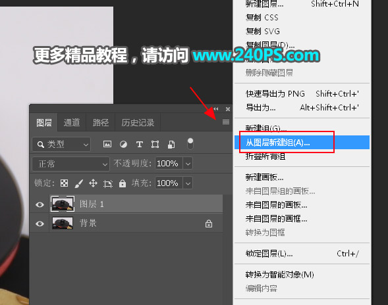
Task: Hide the 图层 1 layer eye icon
Action: [40, 204]
